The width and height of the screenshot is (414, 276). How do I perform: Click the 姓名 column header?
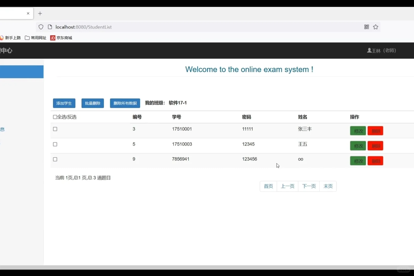point(303,117)
